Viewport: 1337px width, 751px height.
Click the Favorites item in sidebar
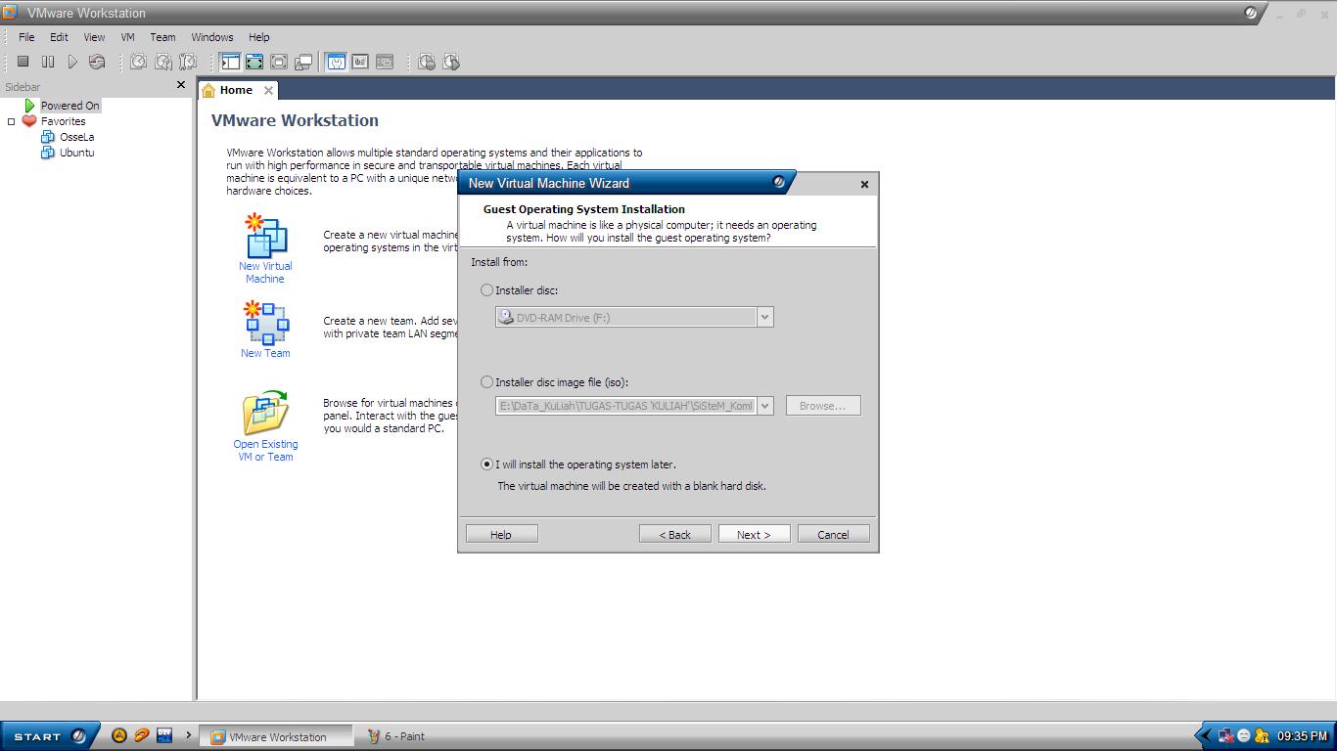tap(63, 121)
